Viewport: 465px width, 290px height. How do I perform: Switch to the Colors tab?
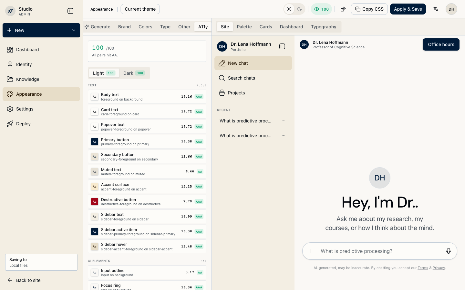pos(145,27)
